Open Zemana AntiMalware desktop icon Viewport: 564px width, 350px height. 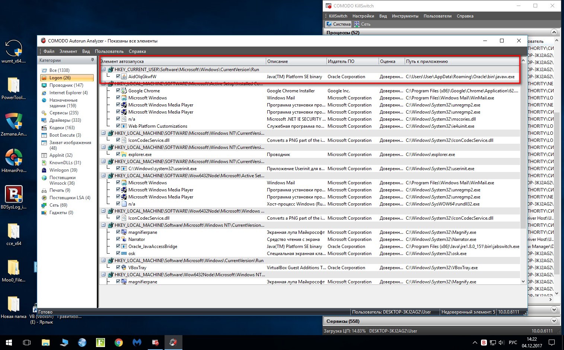14,122
